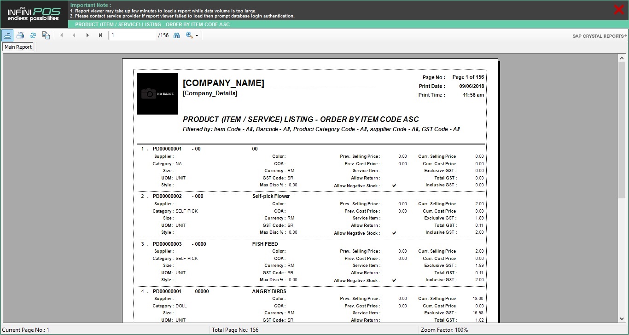
Task: Click the 'Current Page No.: 1' status text
Action: click(x=26, y=330)
